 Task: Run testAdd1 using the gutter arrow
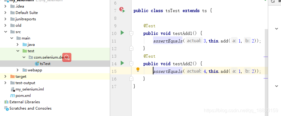[122, 33]
